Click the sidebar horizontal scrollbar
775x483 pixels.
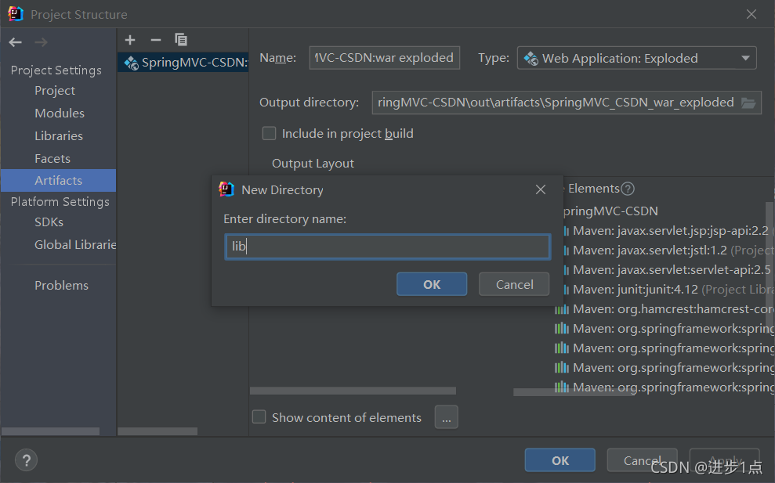pos(50,431)
